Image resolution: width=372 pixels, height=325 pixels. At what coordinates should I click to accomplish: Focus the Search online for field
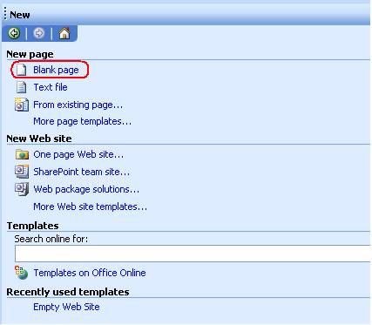pyautogui.click(x=193, y=254)
